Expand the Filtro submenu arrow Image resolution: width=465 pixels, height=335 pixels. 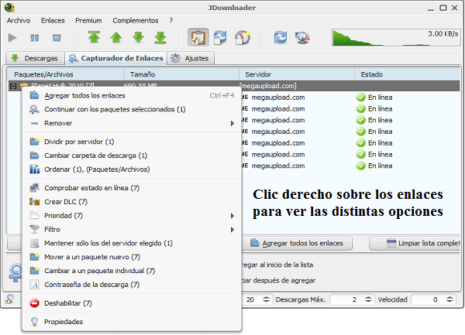232,230
